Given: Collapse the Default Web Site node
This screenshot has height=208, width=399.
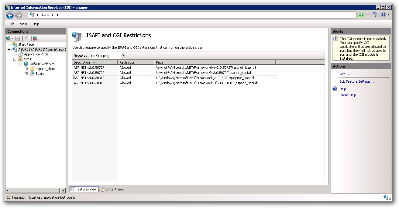Looking at the screenshot, I should coord(20,64).
